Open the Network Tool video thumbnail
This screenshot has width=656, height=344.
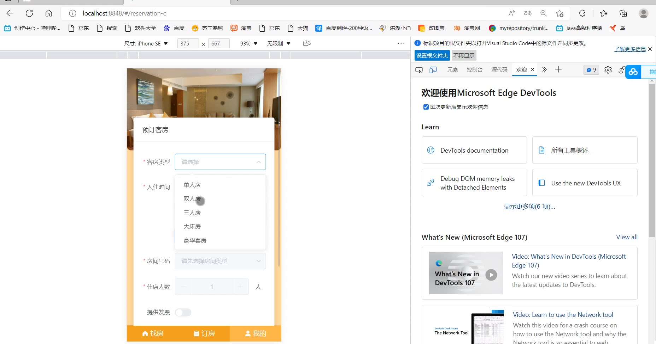466,328
